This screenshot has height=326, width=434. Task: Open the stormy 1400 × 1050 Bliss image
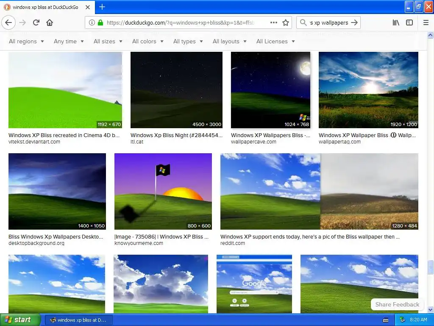(x=57, y=191)
